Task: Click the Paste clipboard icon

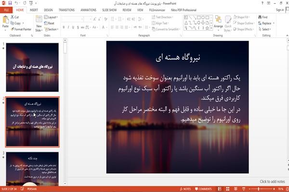Action: click(5, 20)
